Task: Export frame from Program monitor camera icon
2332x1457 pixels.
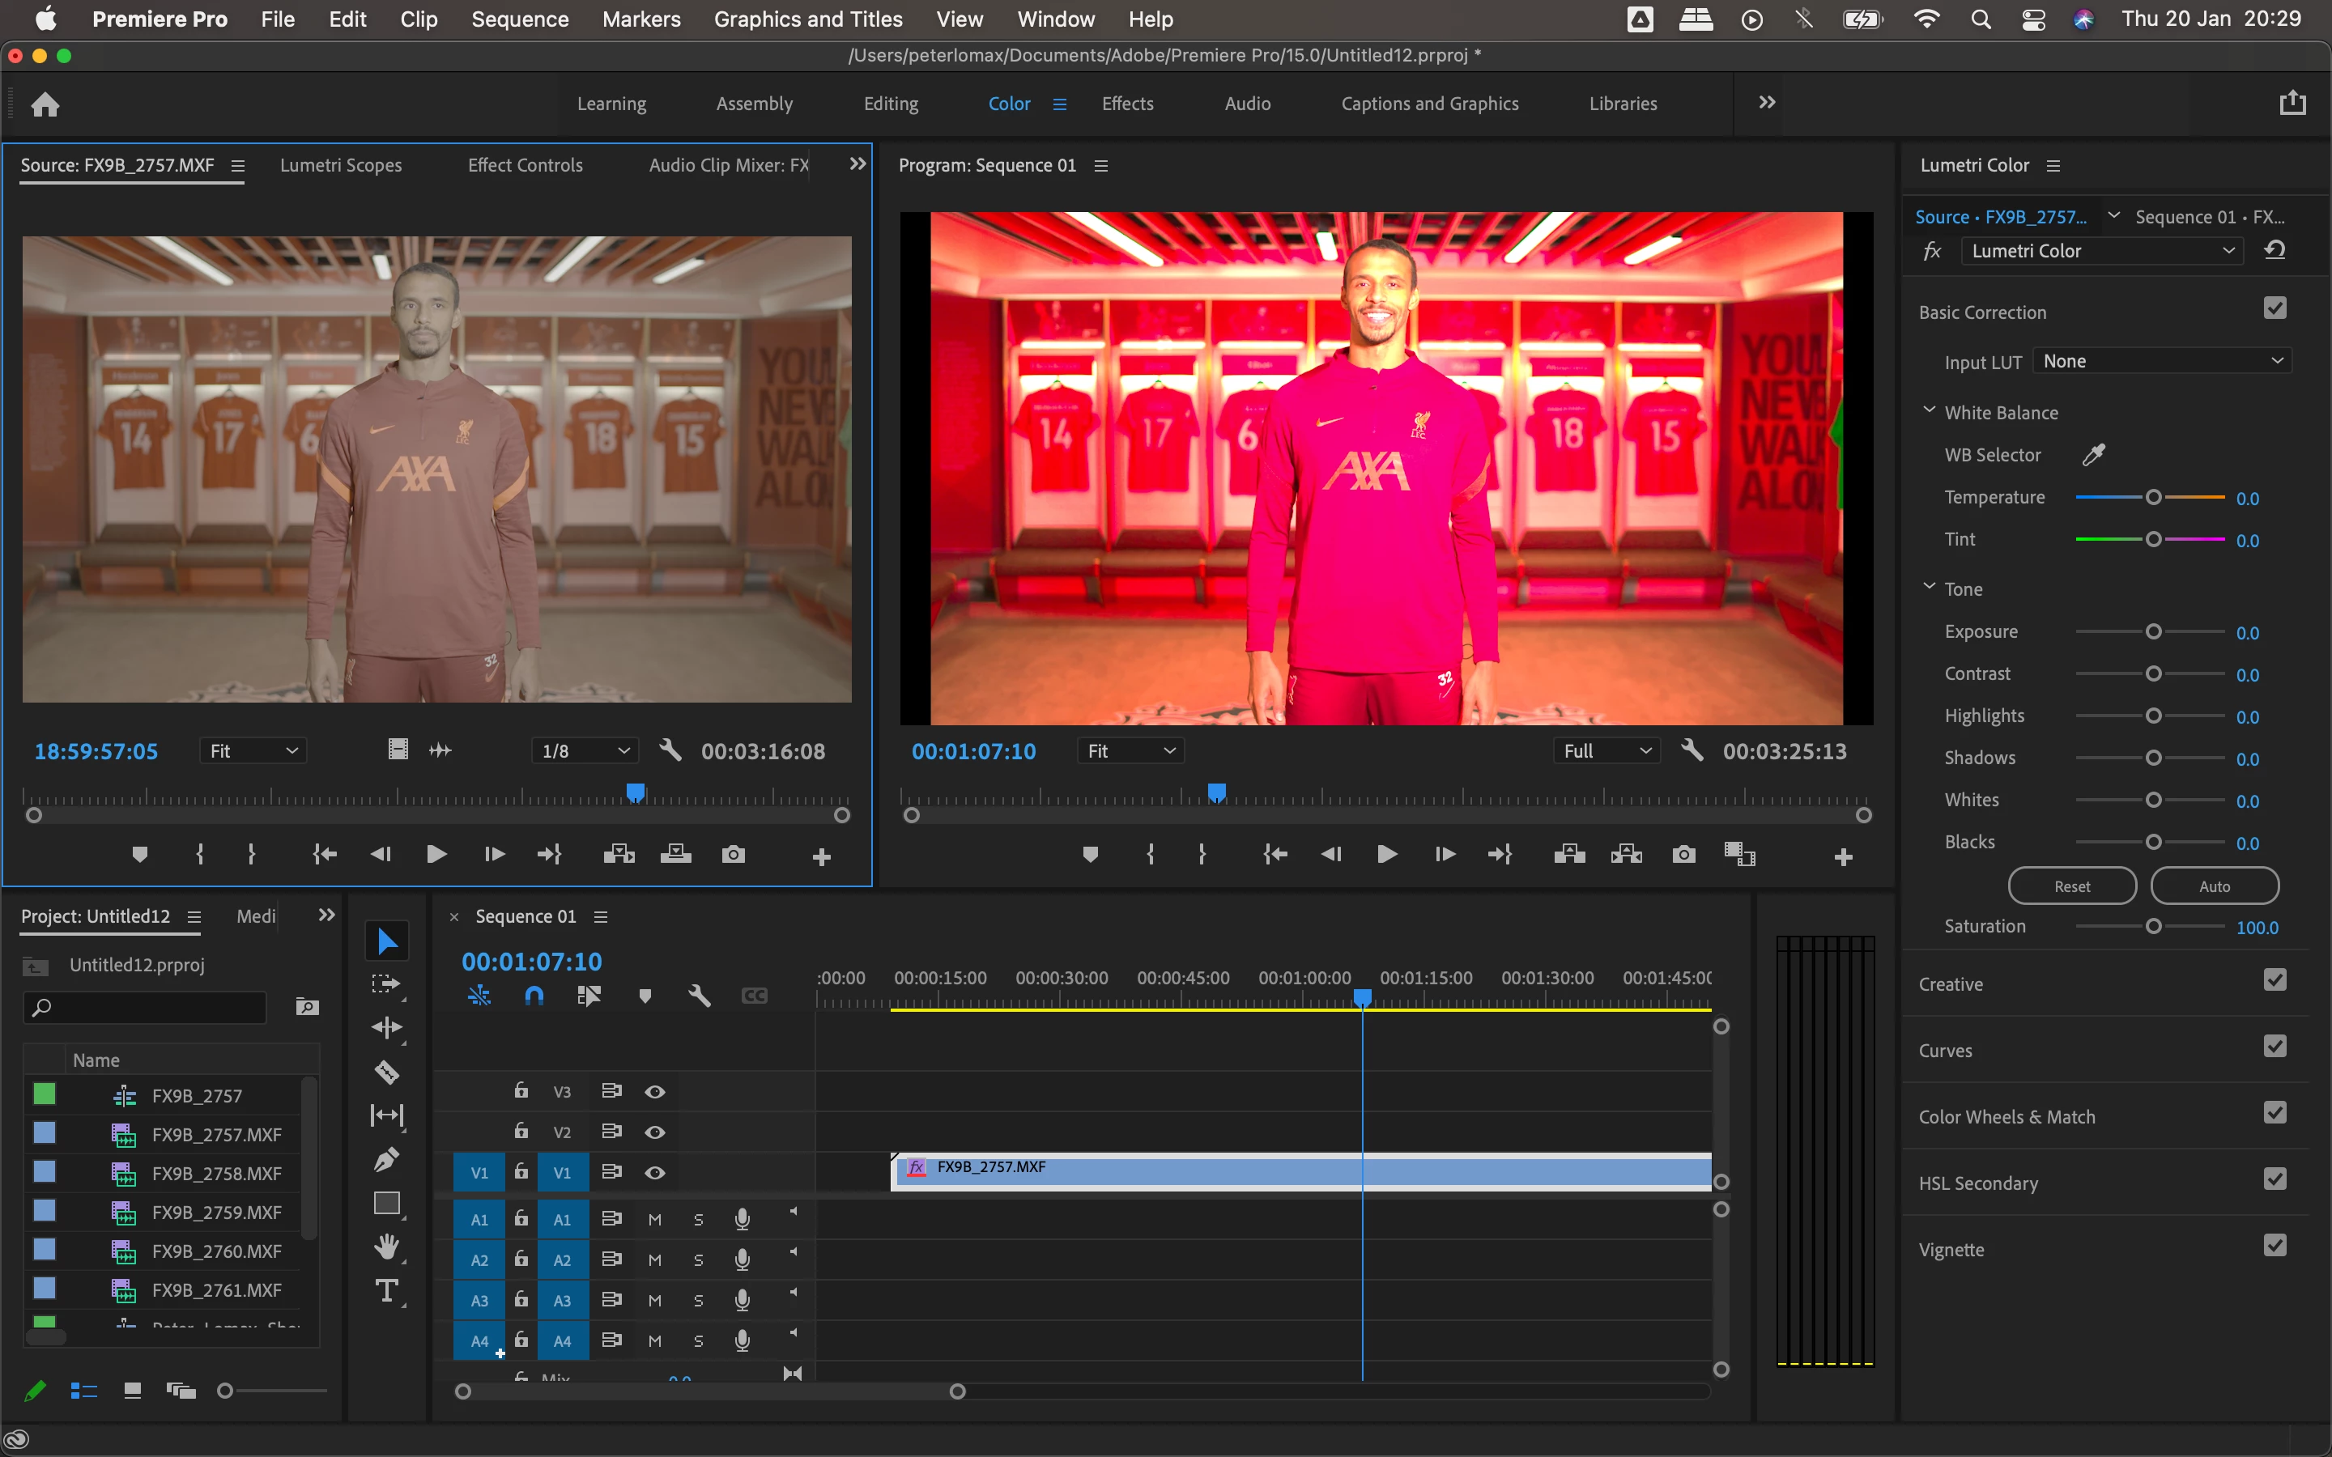Action: (1683, 854)
